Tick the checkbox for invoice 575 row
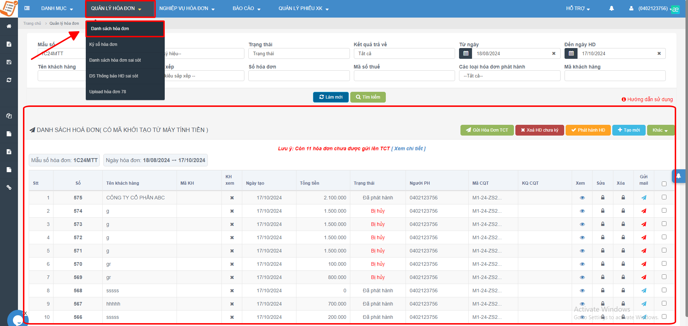Viewport: 688px width, 326px height. click(664, 197)
